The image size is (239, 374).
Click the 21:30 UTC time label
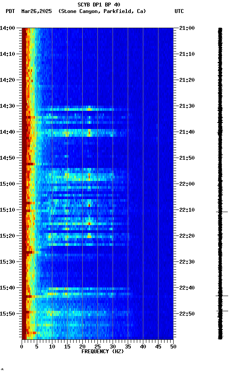(x=187, y=106)
